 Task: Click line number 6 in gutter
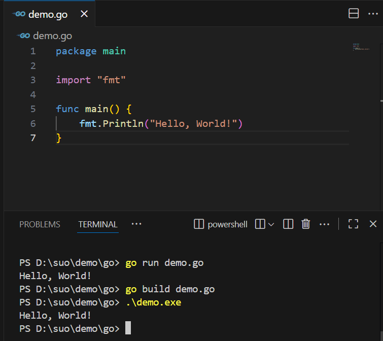tap(33, 124)
